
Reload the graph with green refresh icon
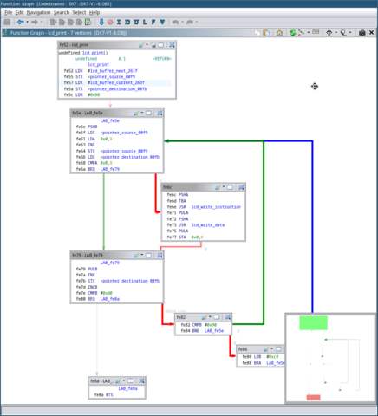[x=292, y=33]
